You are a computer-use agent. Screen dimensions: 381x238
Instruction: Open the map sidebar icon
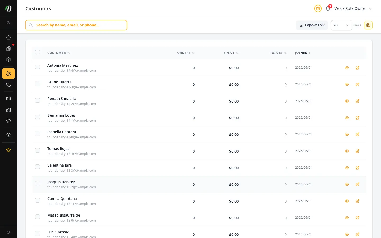[x=8, y=99]
